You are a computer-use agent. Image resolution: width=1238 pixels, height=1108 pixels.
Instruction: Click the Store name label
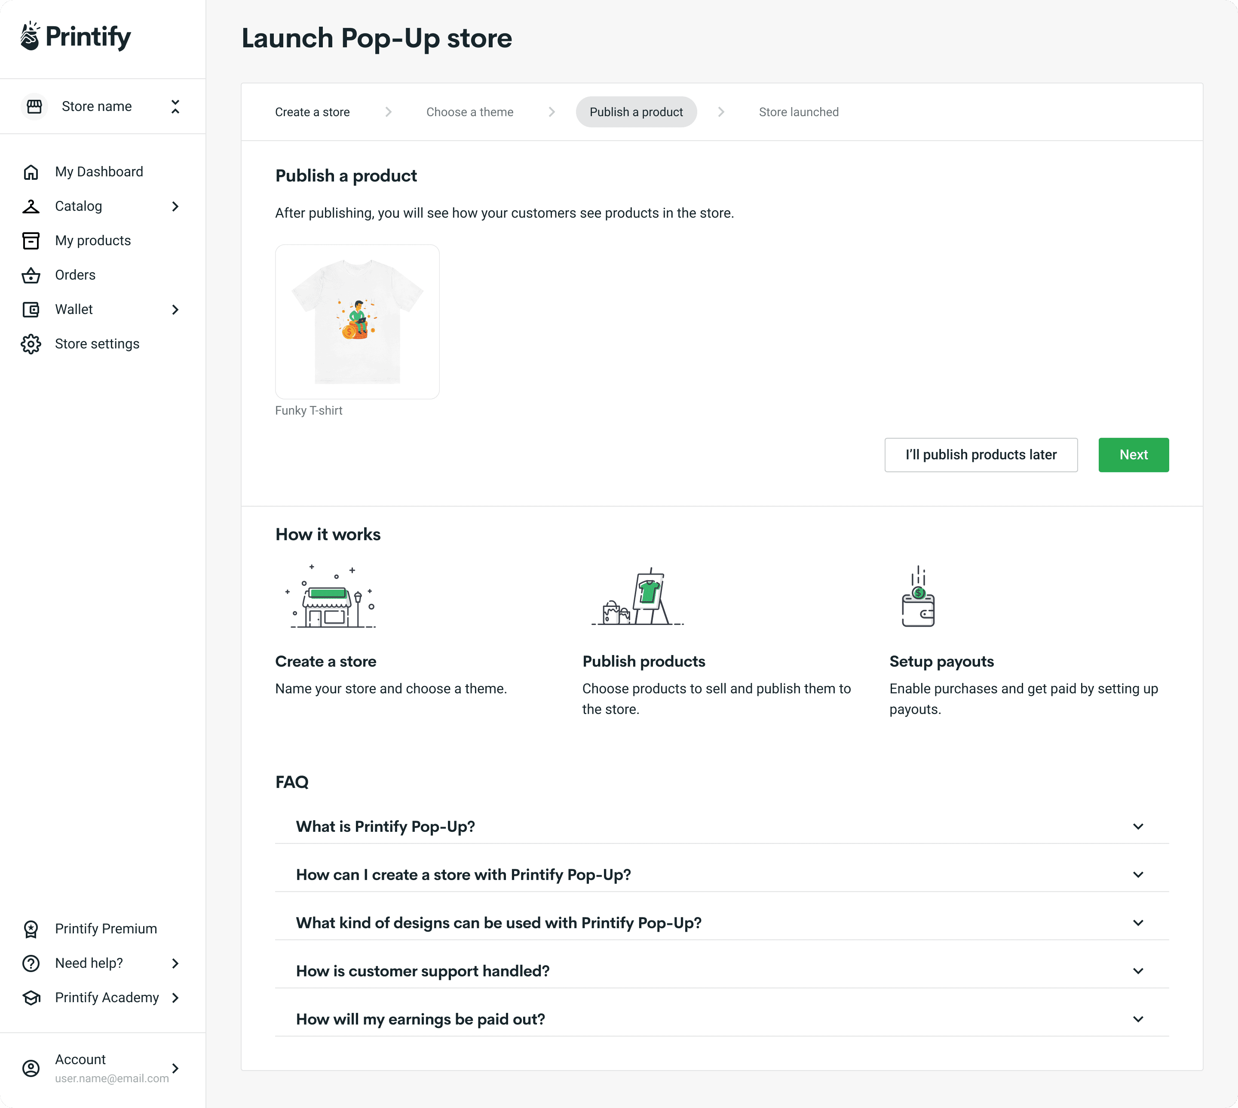click(97, 107)
